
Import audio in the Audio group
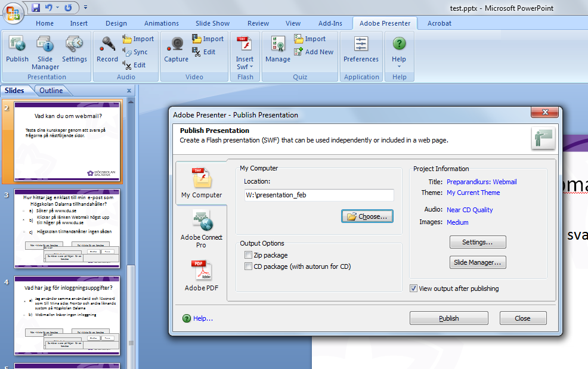tap(138, 39)
